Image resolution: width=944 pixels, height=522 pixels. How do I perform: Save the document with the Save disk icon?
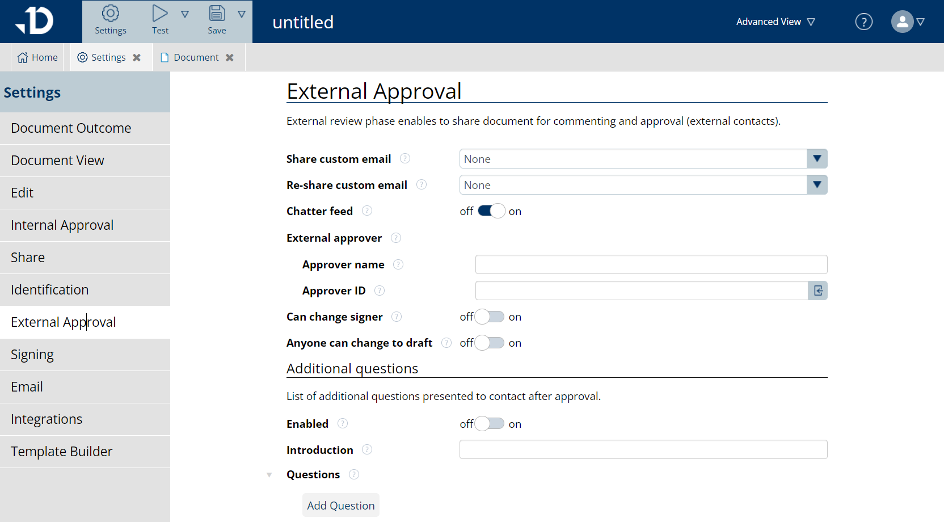tap(216, 14)
